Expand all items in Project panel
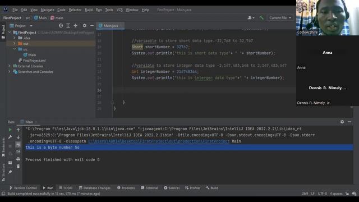The height and width of the screenshot is (202, 359). point(68,26)
